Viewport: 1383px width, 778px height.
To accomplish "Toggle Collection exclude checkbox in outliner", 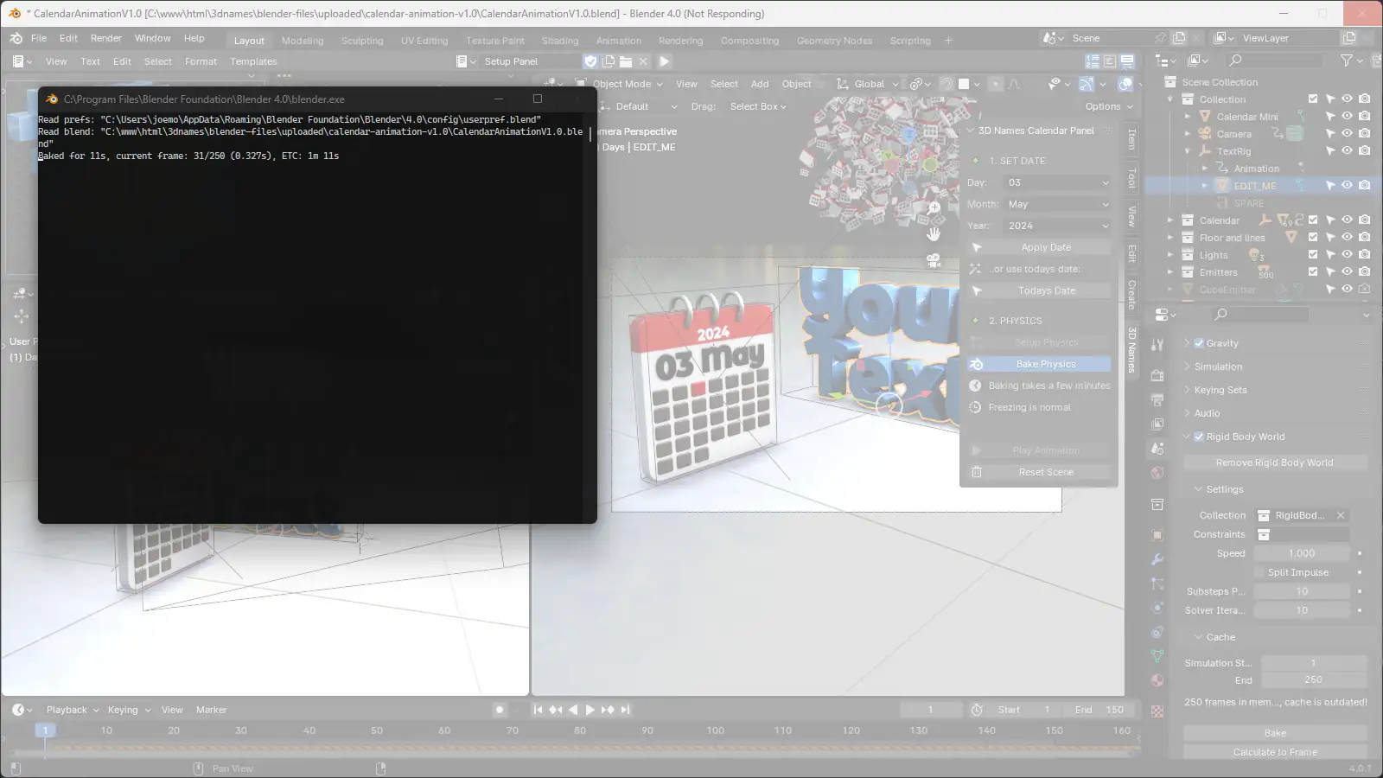I will tap(1313, 99).
